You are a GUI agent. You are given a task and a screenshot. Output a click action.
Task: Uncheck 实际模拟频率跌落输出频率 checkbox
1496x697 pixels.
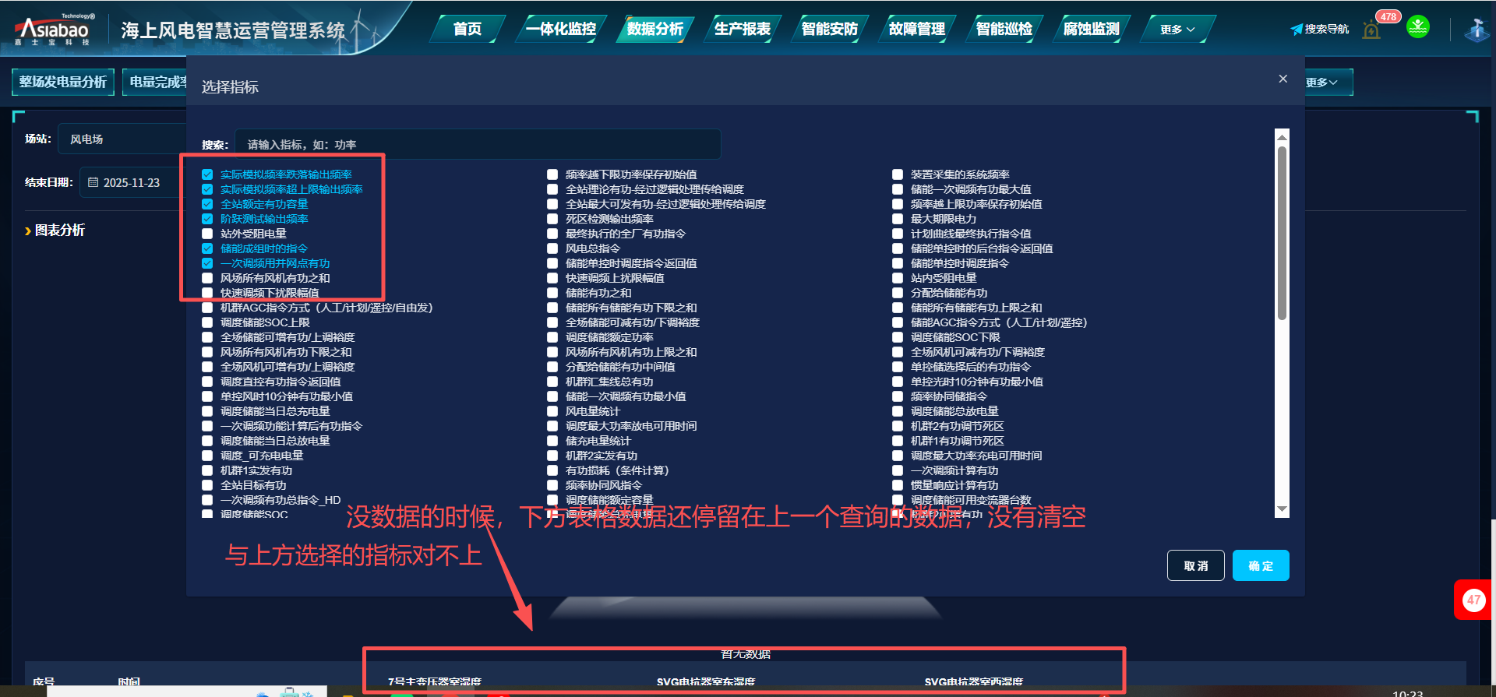click(207, 174)
